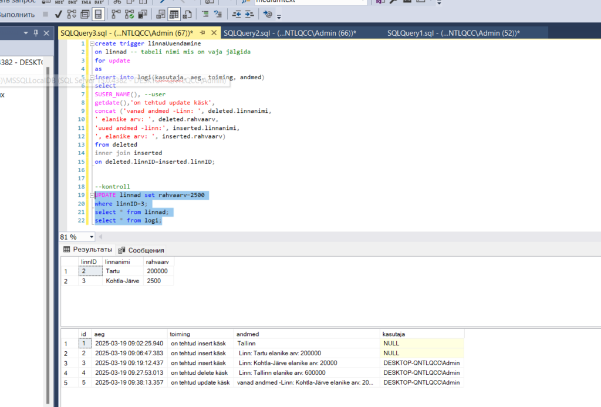Image resolution: width=601 pixels, height=407 pixels.
Task: Click the 'SUSER_NAME(), --user' code line
Action: pyautogui.click(x=130, y=95)
